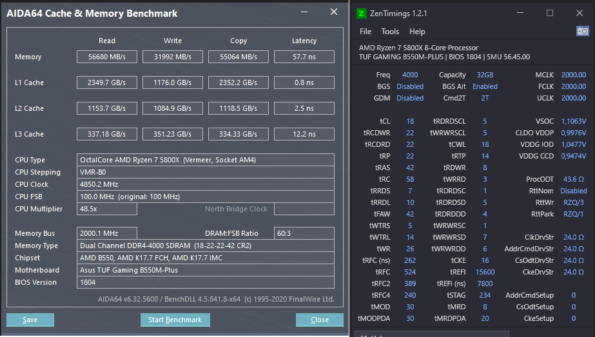Viewport: 595px width, 337px height.
Task: Click the BGS Alt Enabled value
Action: pos(485,86)
